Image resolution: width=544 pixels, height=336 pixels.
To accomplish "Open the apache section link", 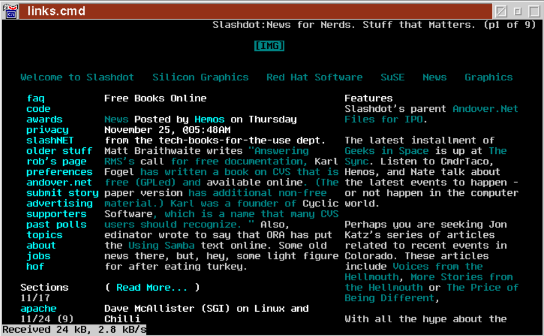I will [38, 308].
